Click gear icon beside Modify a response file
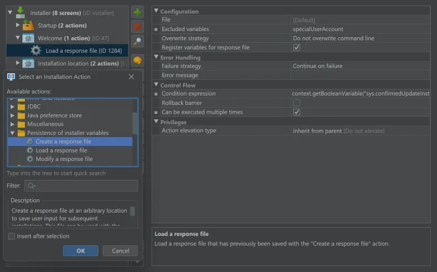The height and width of the screenshot is (272, 437). click(x=30, y=159)
